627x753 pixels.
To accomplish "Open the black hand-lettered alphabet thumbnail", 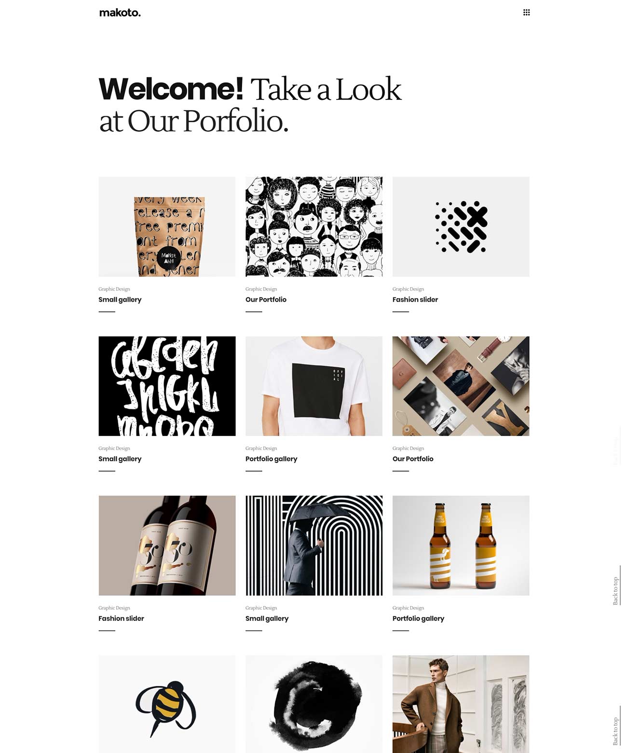I will click(167, 386).
